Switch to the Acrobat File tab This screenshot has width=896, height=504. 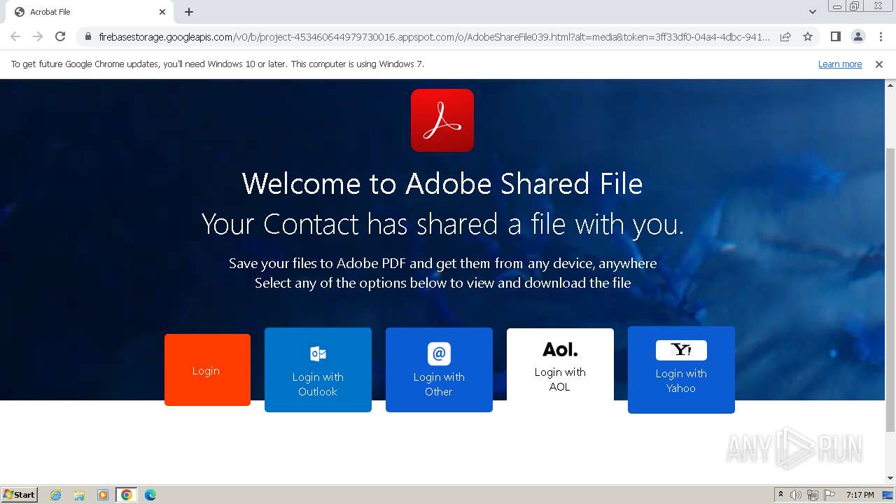pos(90,12)
